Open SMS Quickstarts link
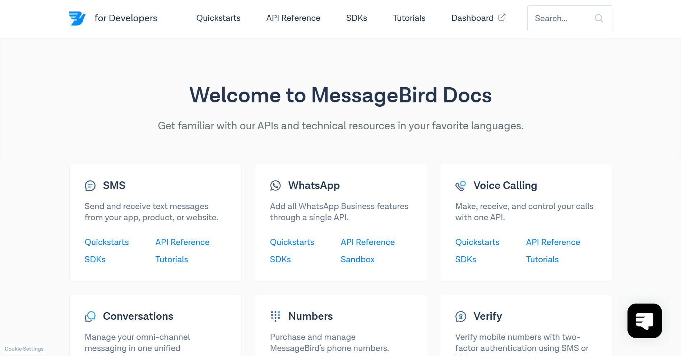681x356 pixels. coord(107,242)
